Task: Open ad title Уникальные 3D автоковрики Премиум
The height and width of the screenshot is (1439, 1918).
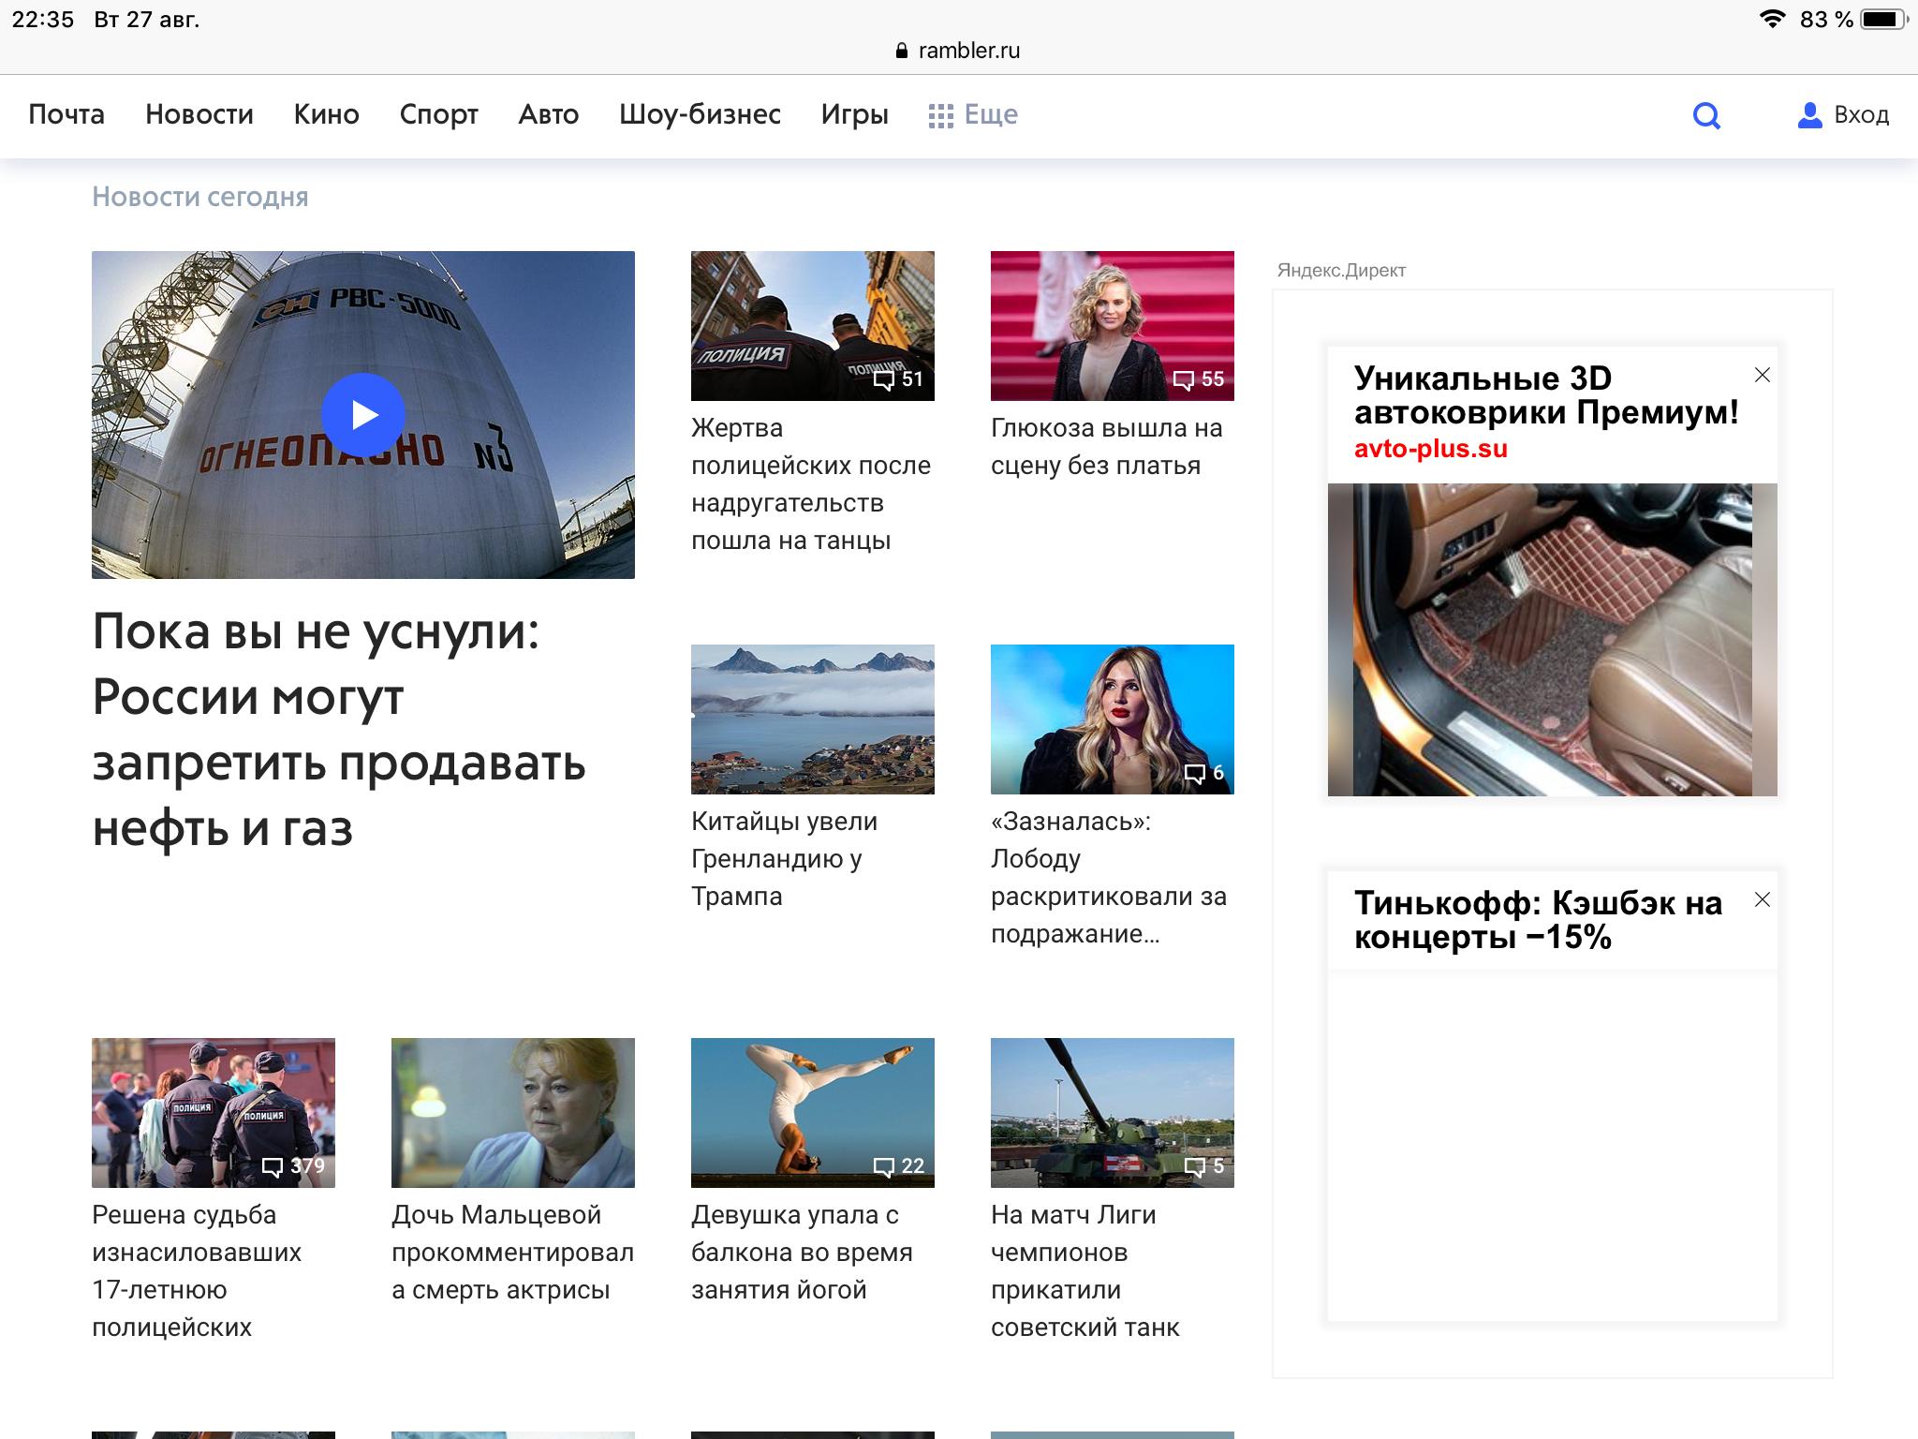Action: pos(1546,395)
